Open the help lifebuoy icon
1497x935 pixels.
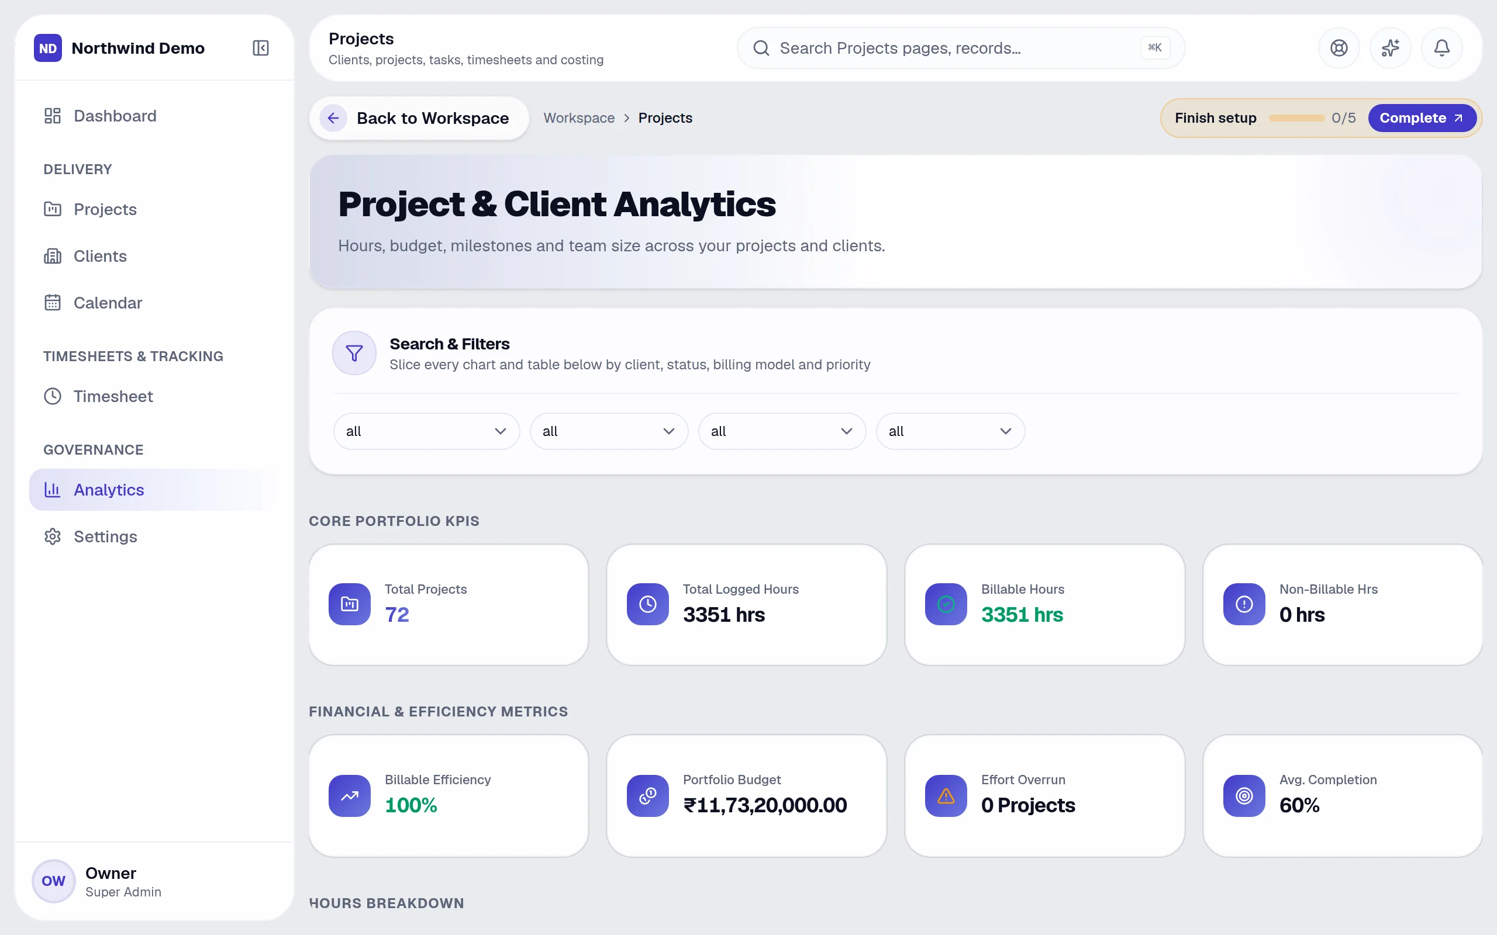(1339, 47)
